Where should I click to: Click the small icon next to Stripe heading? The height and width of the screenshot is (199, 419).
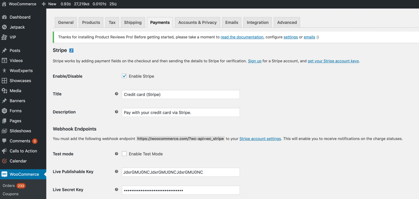71,50
